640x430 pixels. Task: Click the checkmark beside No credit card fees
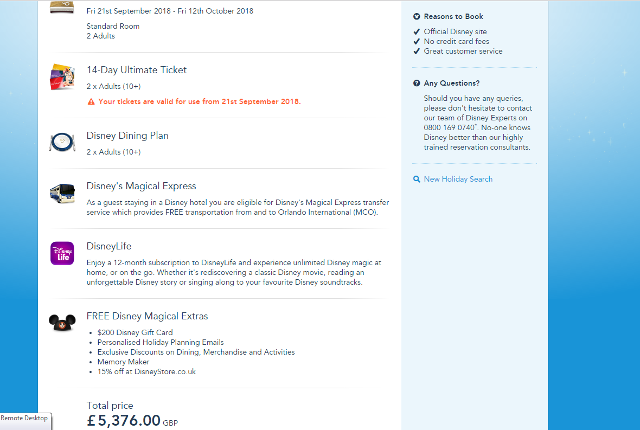(x=417, y=41)
